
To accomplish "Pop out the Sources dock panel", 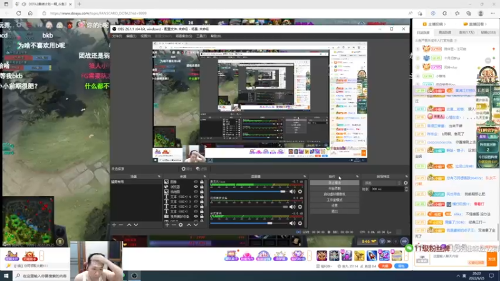I will click(205, 176).
